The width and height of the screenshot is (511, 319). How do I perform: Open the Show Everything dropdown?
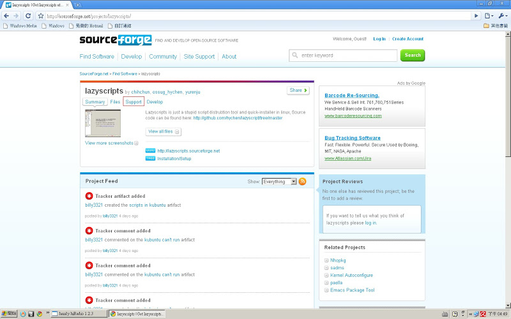[279, 182]
